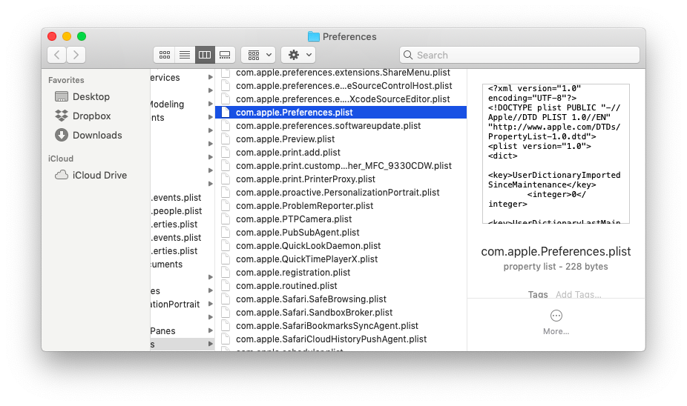The height and width of the screenshot is (406, 687).
Task: Click the More… circle icon
Action: pos(556,316)
